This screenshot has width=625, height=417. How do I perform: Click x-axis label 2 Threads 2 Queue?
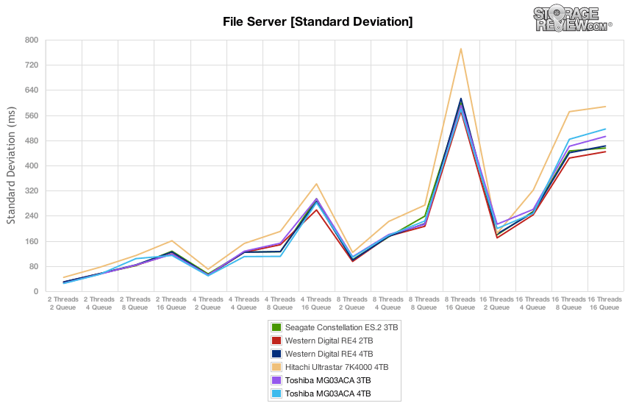63,304
